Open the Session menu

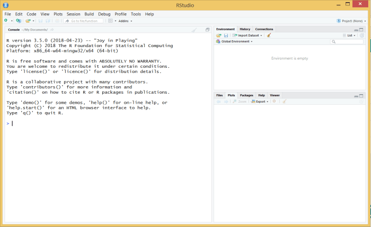[73, 14]
